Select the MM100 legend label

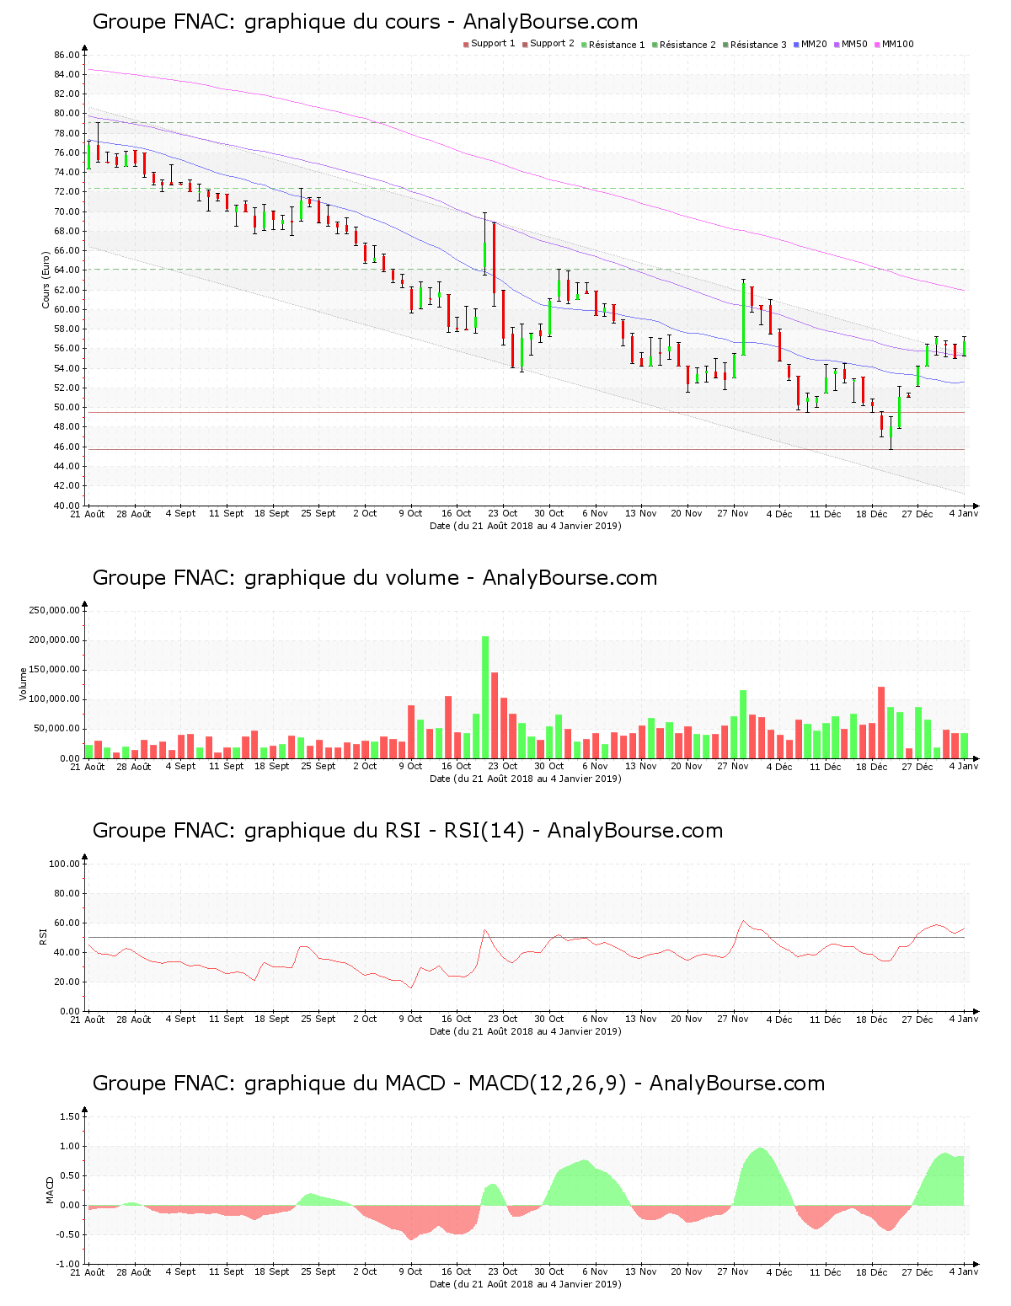tap(897, 44)
